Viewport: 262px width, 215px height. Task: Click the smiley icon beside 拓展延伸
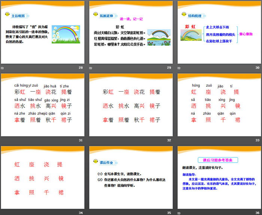[x=95, y=14]
